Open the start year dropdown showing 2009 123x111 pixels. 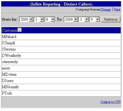click(26, 19)
